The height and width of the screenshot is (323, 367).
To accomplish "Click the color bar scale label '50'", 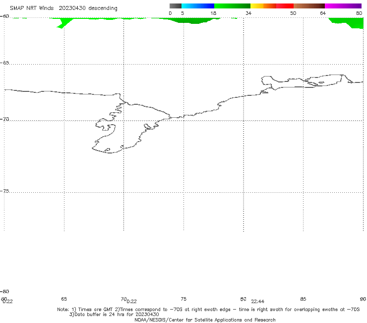I will point(293,13).
